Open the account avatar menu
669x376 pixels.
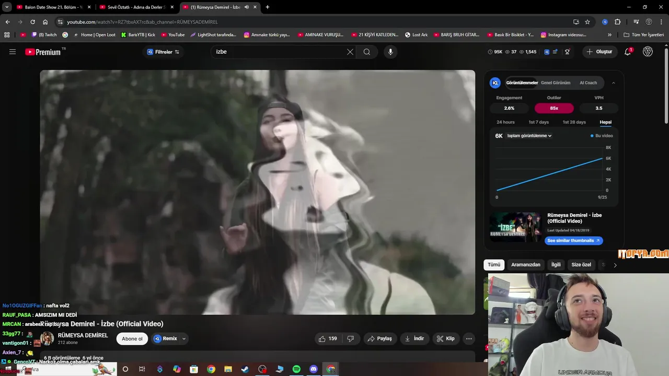[x=648, y=52]
